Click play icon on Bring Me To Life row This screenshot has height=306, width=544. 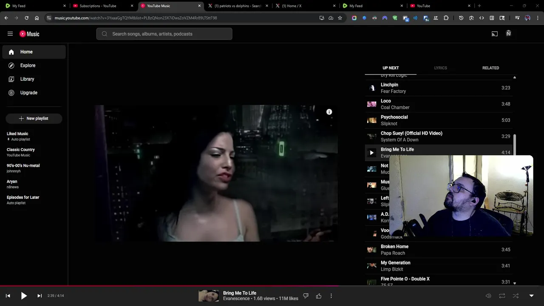point(371,153)
